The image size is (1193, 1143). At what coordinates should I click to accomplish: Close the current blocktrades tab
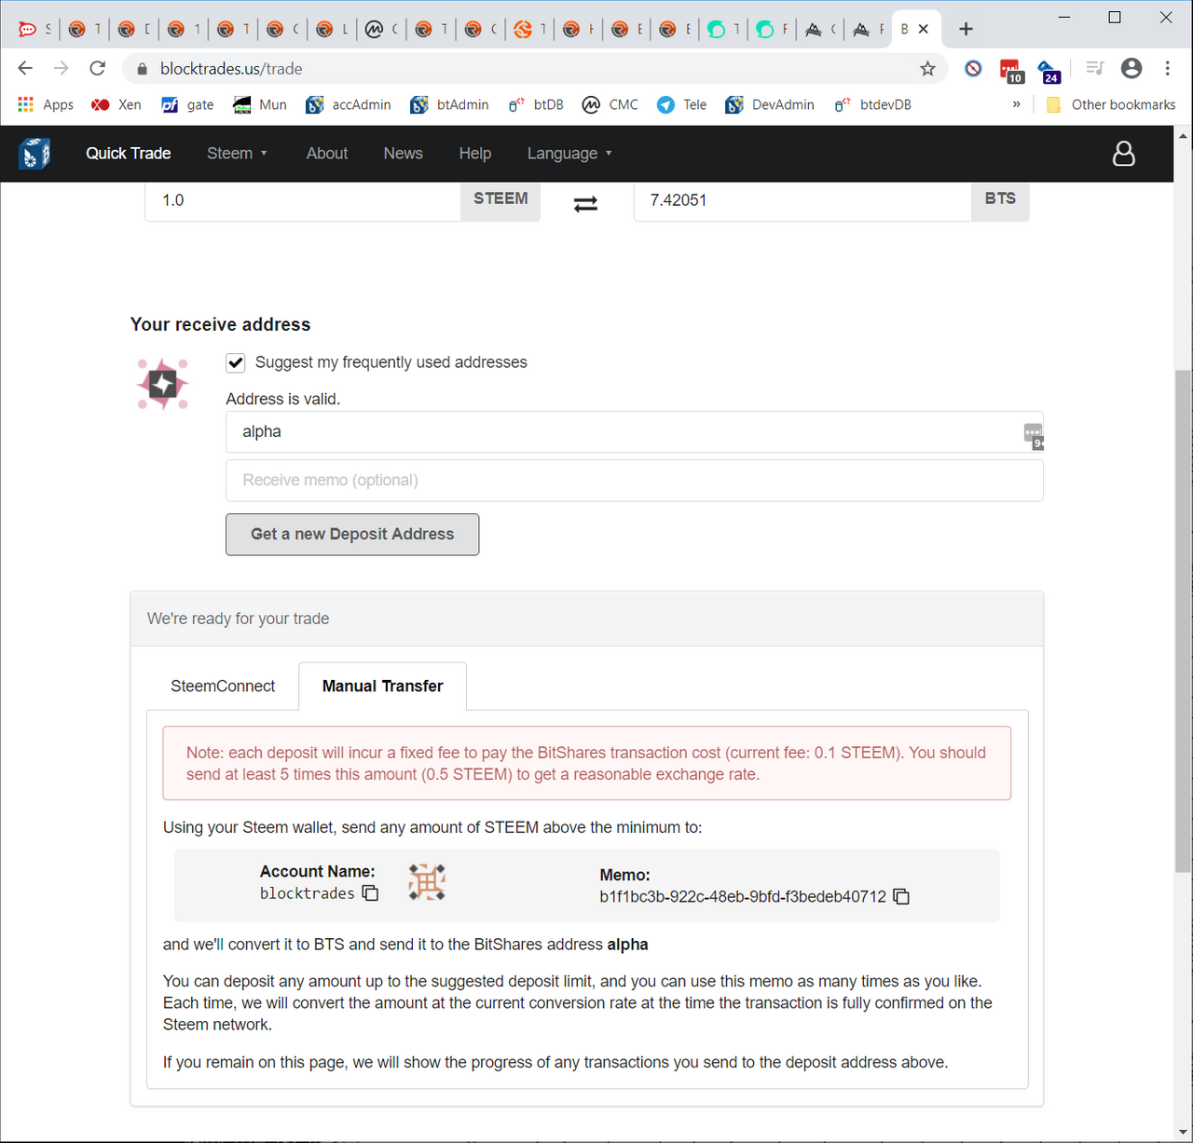point(923,29)
